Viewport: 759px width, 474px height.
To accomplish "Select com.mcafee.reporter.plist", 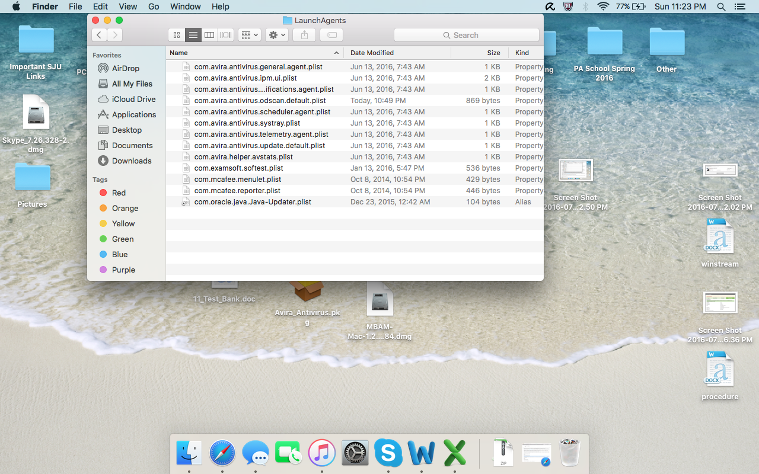I will 355,191.
